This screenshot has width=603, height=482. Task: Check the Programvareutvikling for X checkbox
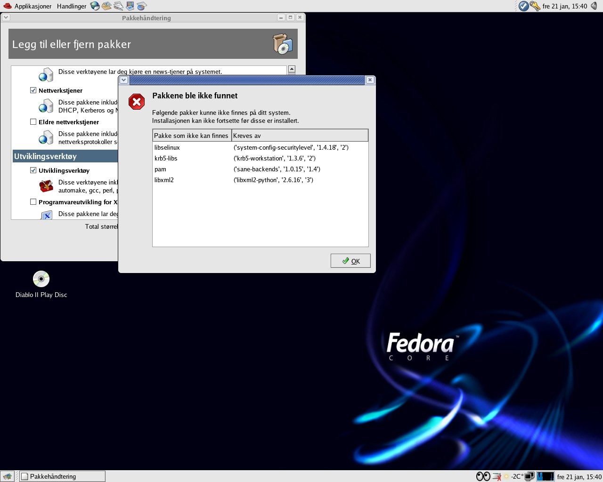point(33,202)
